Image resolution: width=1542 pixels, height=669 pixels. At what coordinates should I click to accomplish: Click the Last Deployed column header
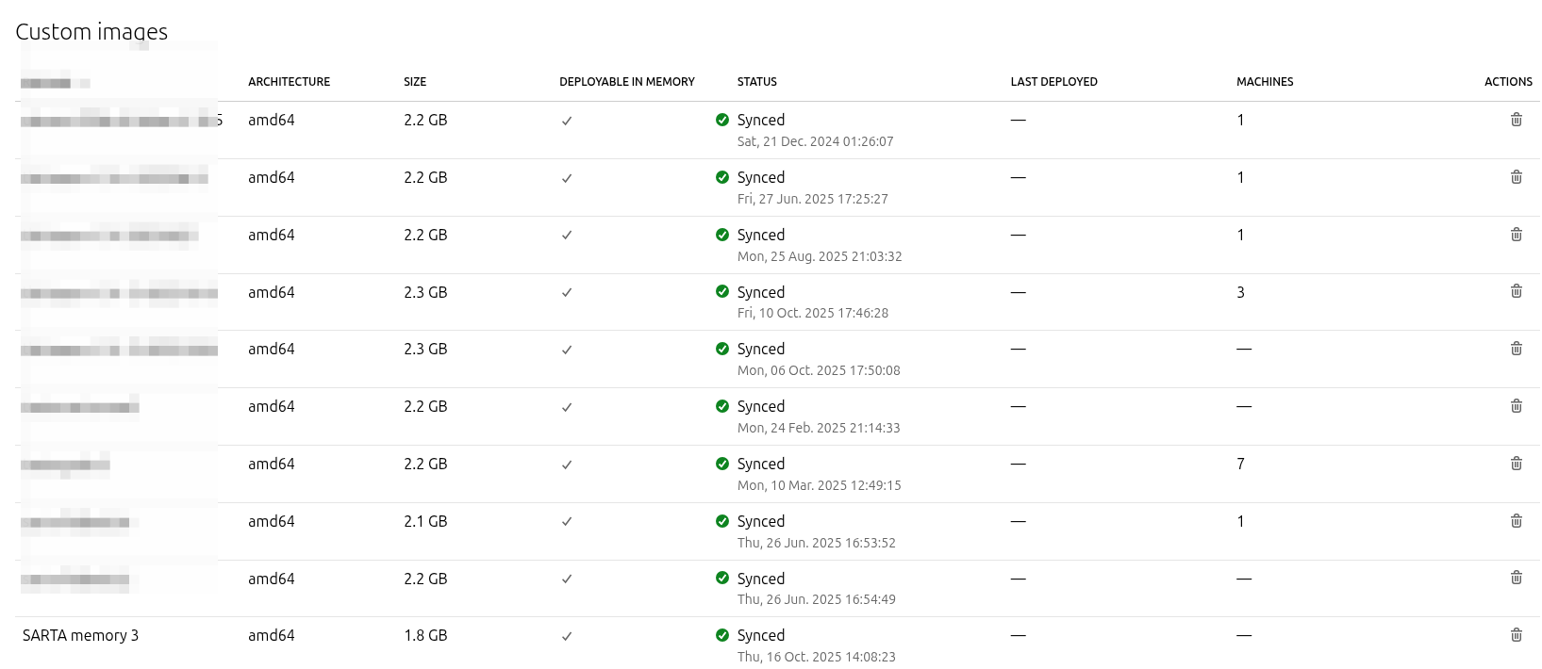pyautogui.click(x=1053, y=82)
